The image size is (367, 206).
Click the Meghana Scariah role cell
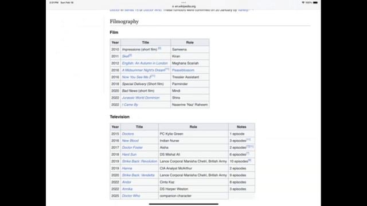pos(190,63)
